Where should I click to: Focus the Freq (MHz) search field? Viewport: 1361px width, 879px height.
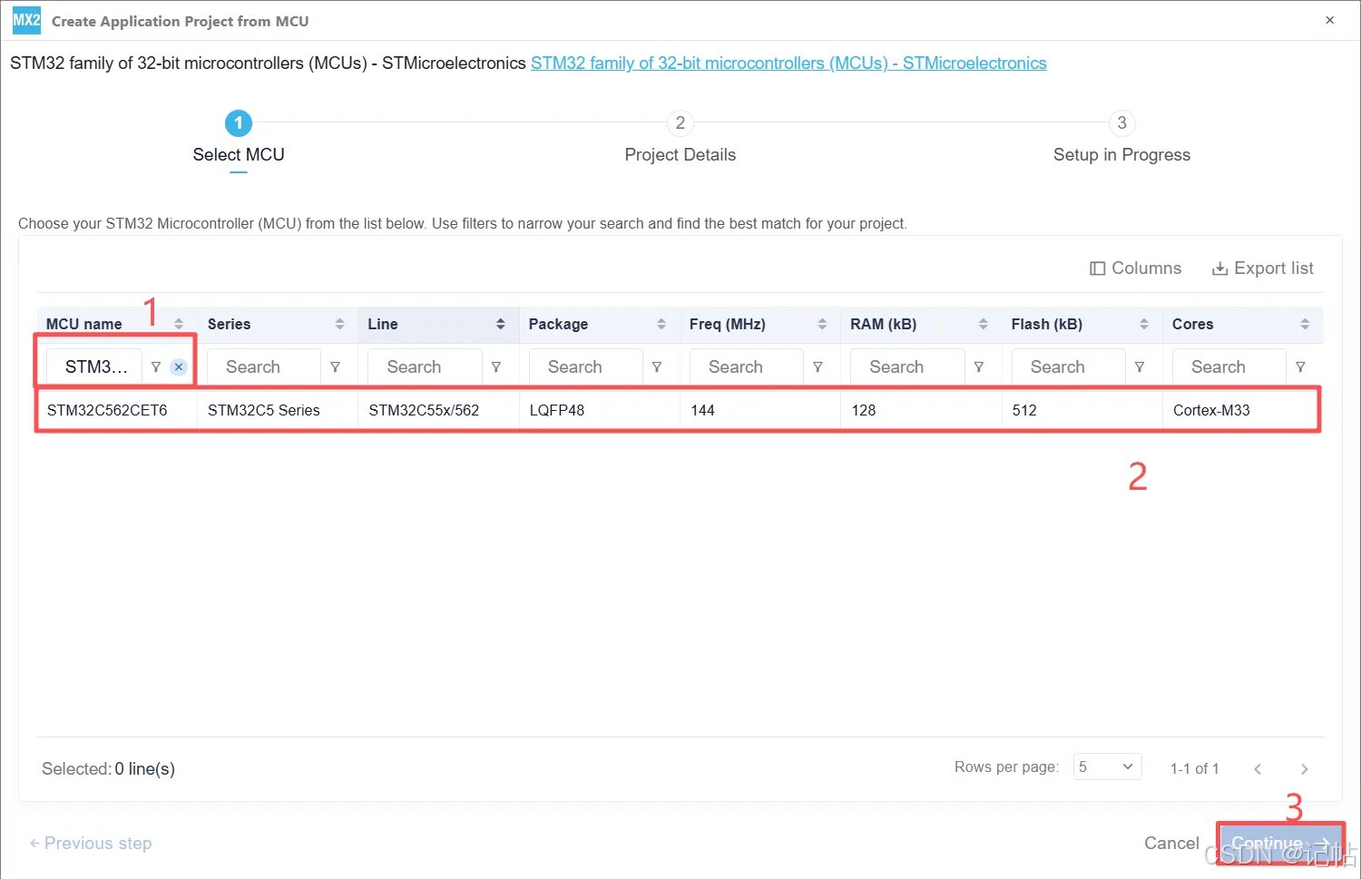click(747, 366)
